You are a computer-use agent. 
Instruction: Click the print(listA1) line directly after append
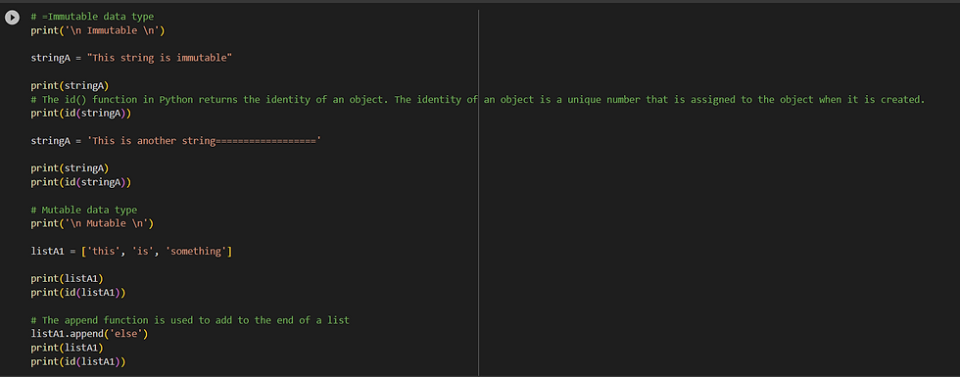tap(68, 348)
